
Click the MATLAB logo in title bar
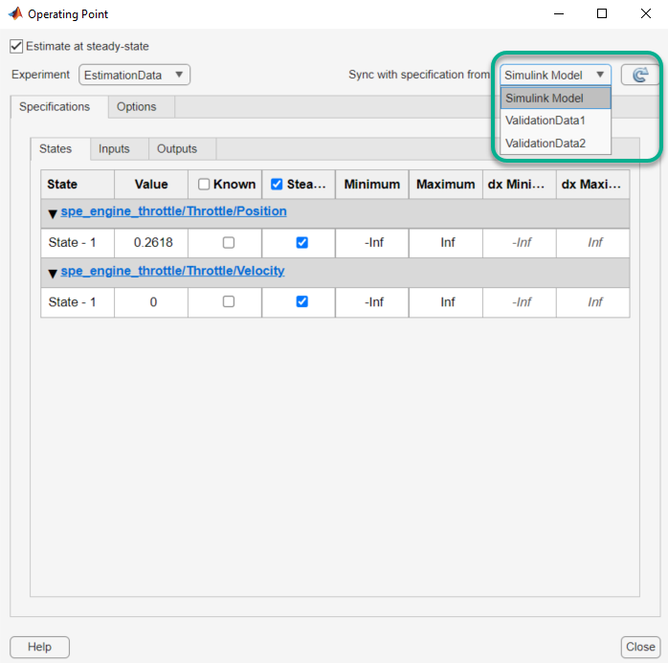point(15,13)
